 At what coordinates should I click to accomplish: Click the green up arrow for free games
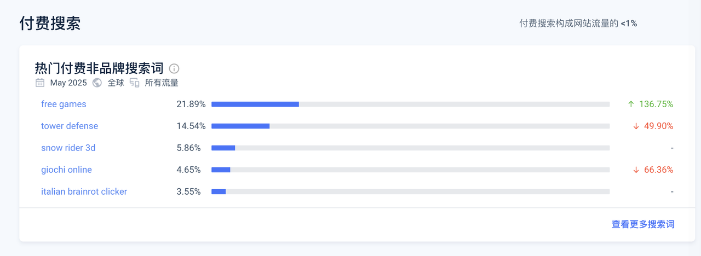(x=631, y=104)
